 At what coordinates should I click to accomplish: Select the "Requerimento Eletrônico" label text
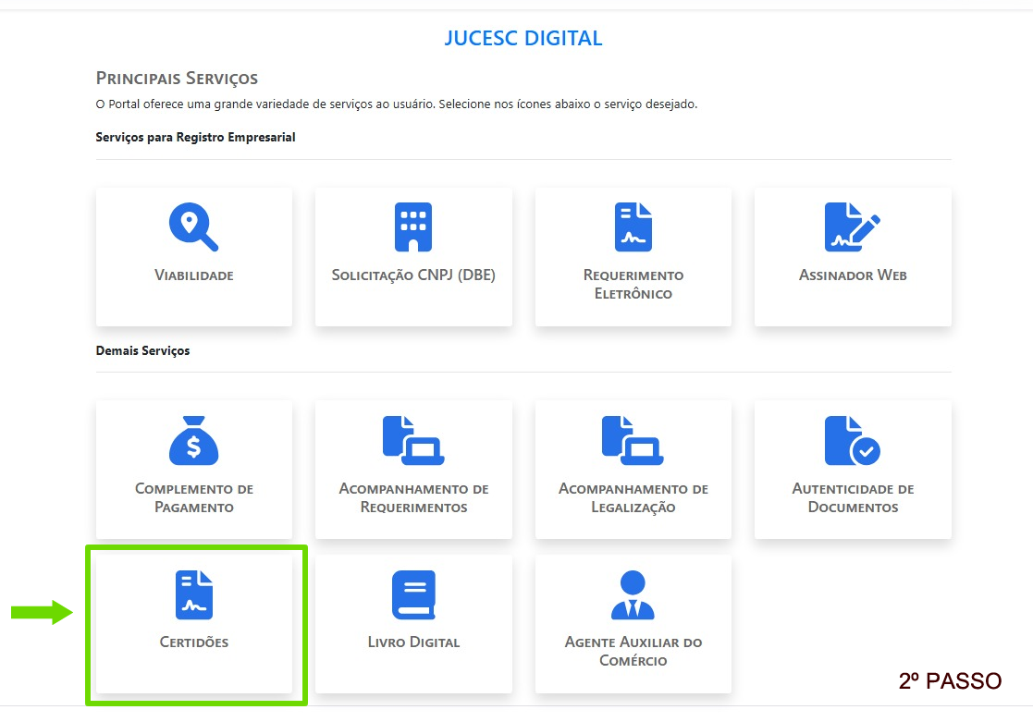pos(633,285)
